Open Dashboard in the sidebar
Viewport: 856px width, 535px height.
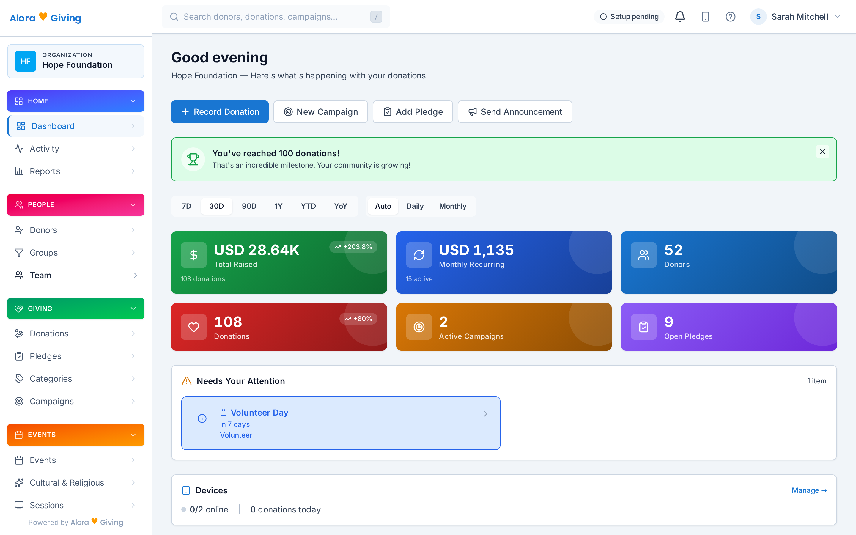[76, 126]
